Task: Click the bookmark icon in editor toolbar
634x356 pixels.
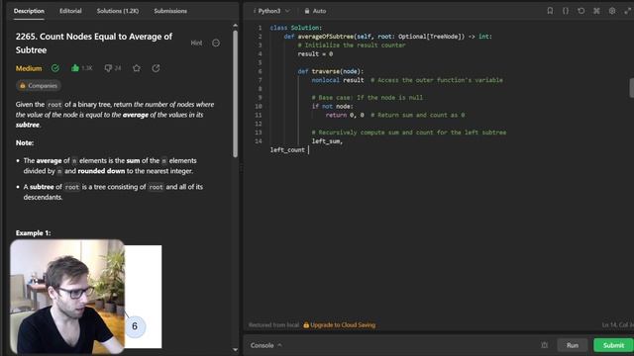Action: 550,11
